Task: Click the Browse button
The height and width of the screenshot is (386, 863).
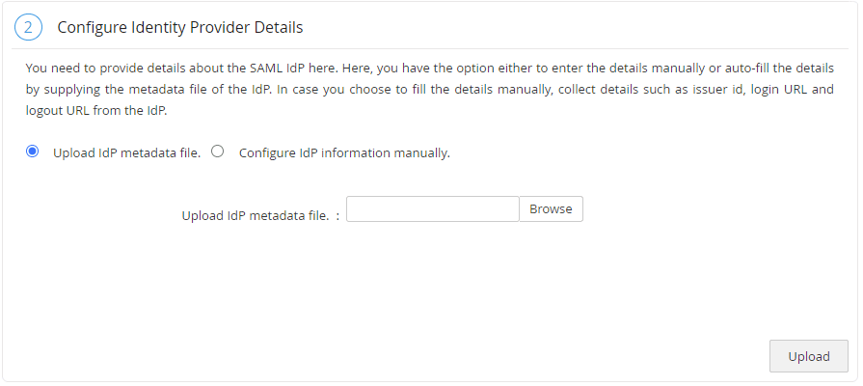Action: pos(551,209)
